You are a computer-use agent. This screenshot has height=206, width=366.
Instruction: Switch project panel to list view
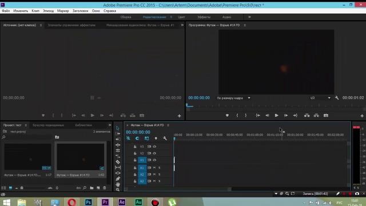(x=4, y=188)
